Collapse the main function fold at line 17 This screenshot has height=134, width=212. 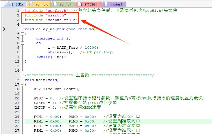click(22, 84)
